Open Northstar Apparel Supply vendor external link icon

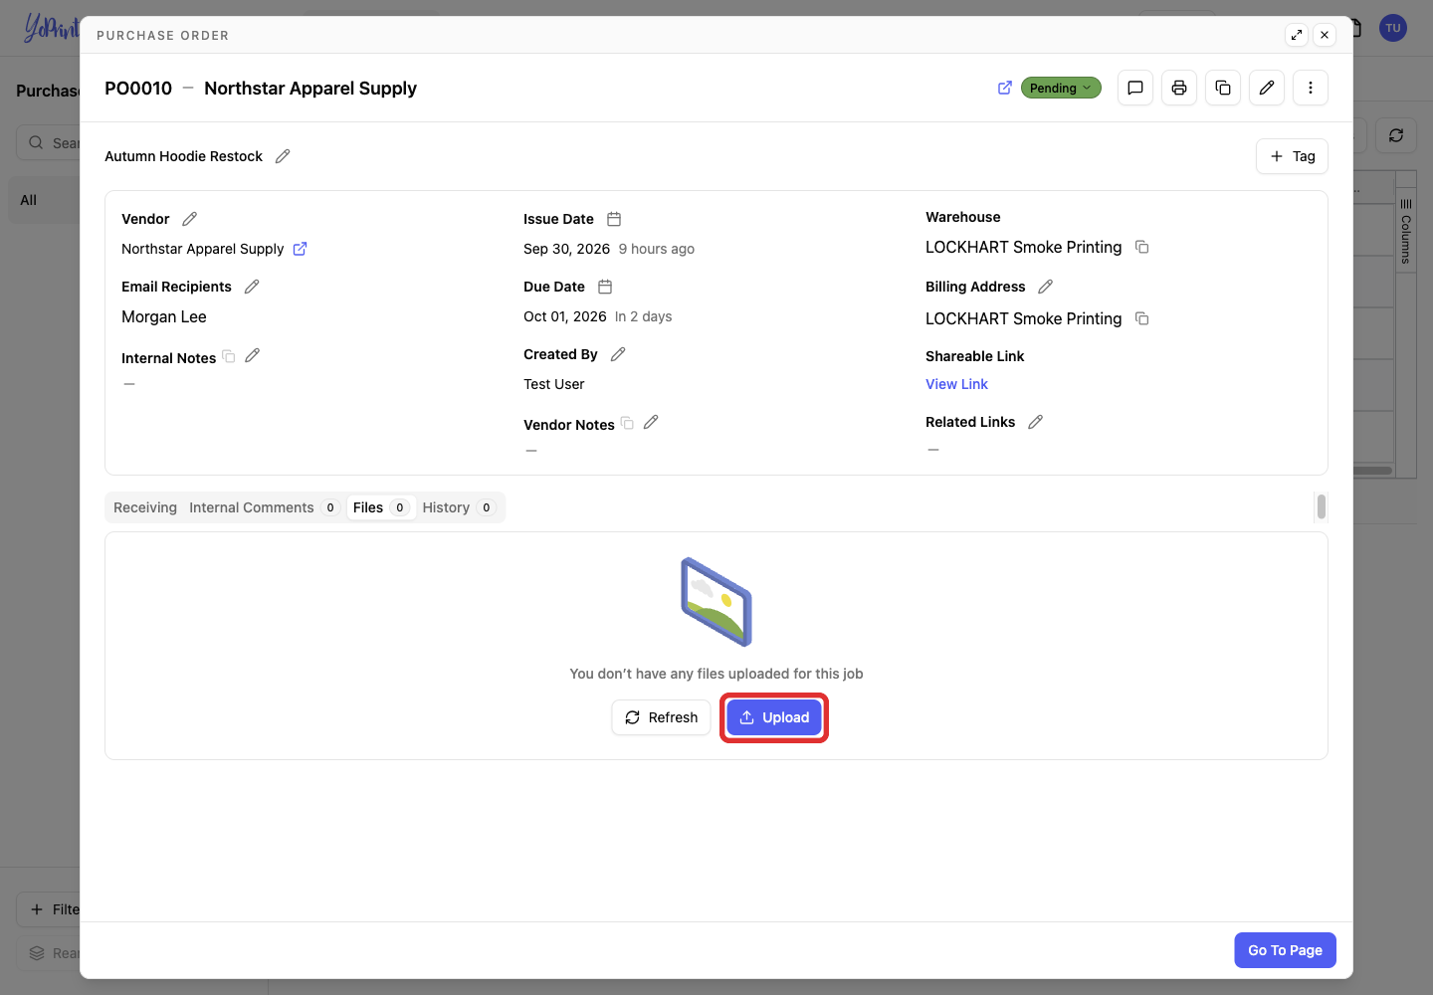[300, 249]
